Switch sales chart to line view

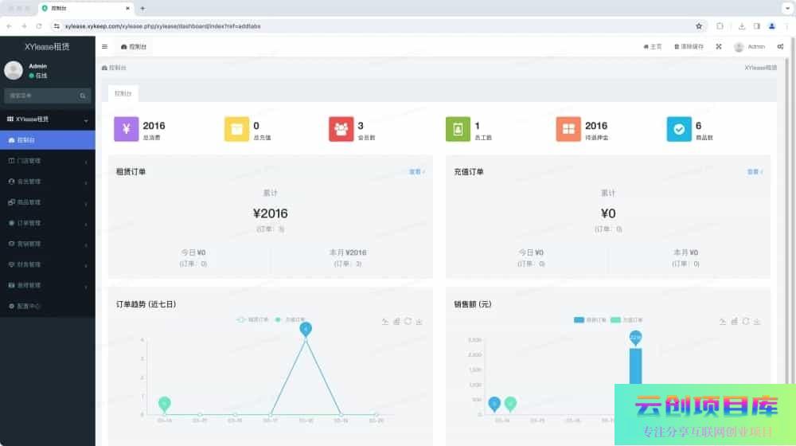coord(723,322)
